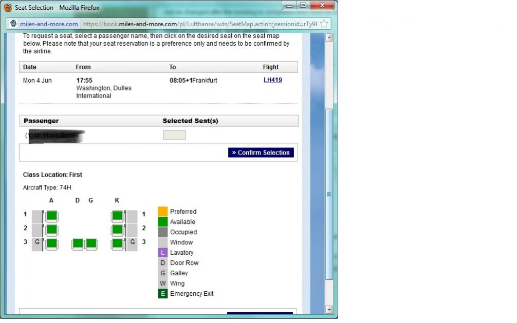Image resolution: width=517 pixels, height=323 pixels.
Task: Pick seat 2A in the First cabin
Action: 51,230
